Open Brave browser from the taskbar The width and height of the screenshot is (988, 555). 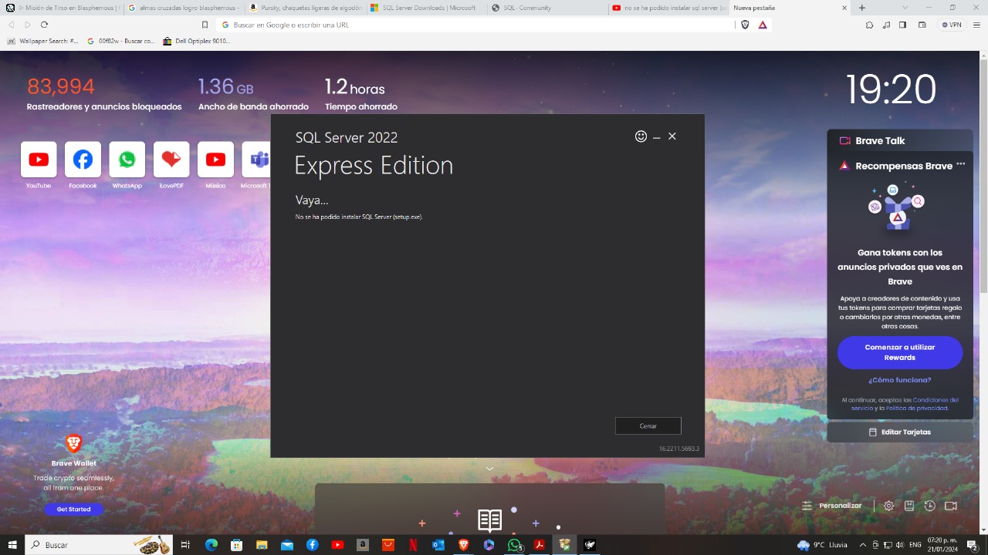click(463, 545)
